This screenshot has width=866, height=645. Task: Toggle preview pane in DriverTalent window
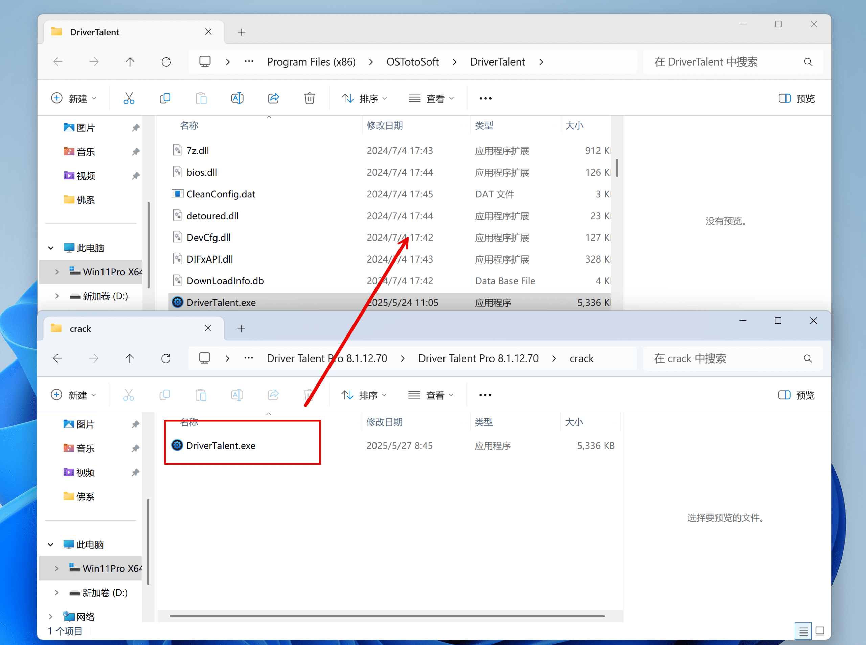click(796, 98)
